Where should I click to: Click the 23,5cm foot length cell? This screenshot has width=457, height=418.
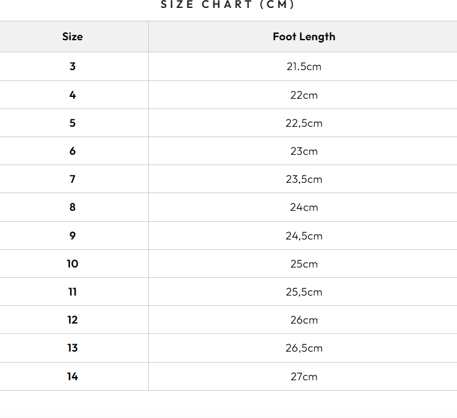[x=304, y=179]
